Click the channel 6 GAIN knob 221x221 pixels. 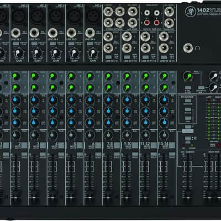(x=92, y=54)
